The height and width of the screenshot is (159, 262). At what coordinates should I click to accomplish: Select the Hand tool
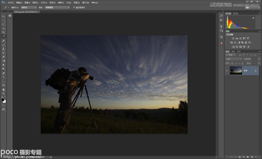[4, 89]
